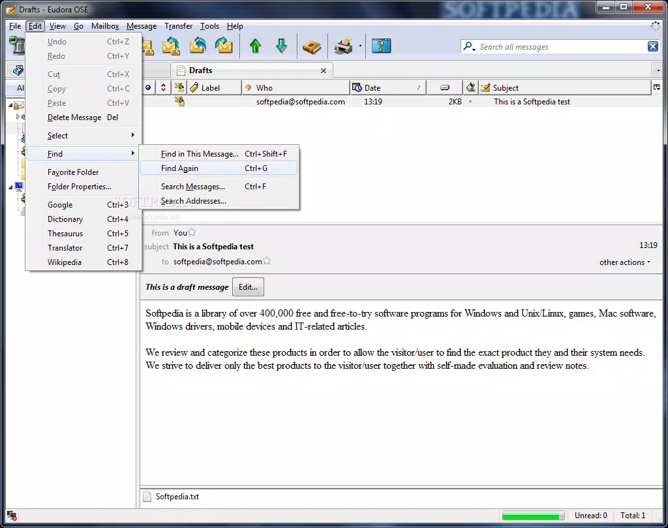
Task: Expand the first subfolder under the account
Action: click(x=18, y=116)
